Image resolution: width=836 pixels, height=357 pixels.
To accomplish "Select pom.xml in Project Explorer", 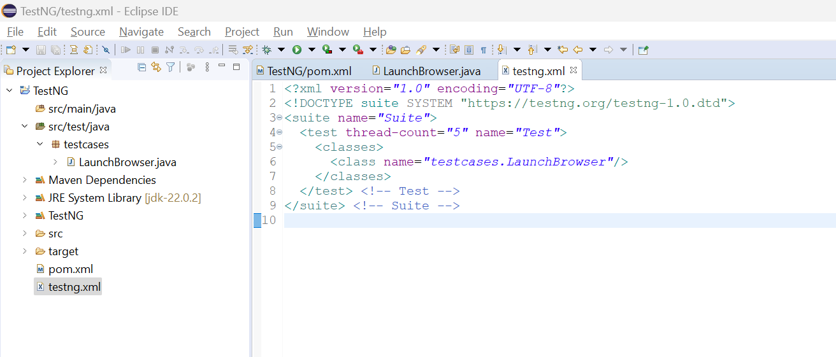I will click(x=64, y=269).
